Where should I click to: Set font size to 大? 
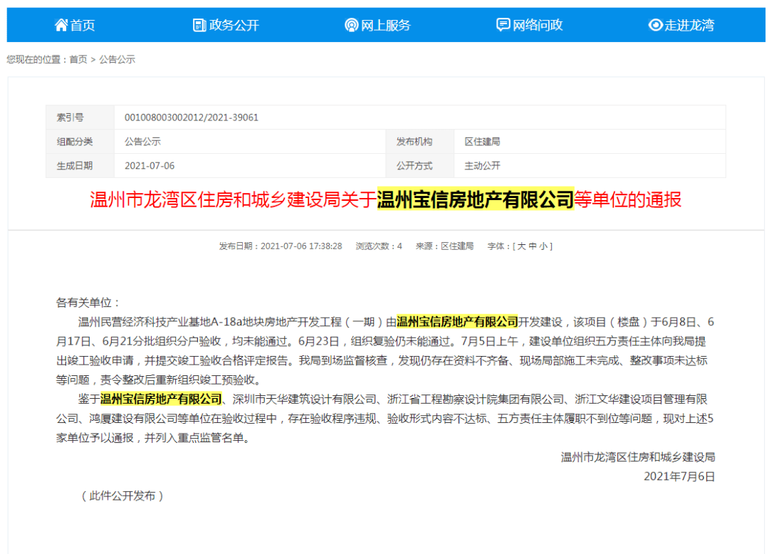pyautogui.click(x=521, y=246)
